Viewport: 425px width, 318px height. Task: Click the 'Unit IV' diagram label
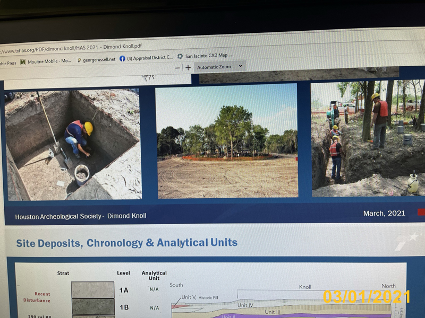(x=245, y=305)
